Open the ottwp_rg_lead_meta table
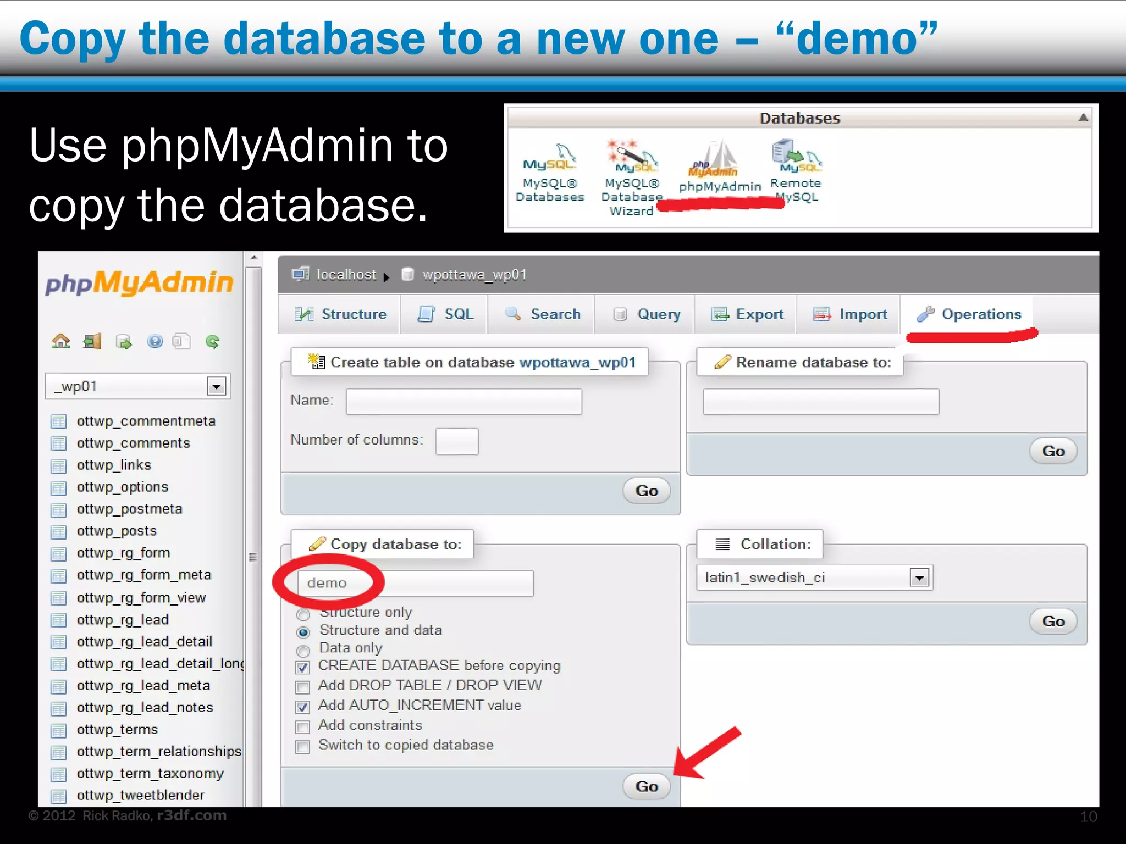 point(143,686)
